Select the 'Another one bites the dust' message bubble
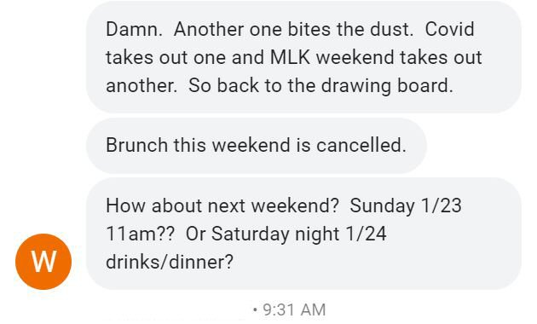Screen dimensions: 537x324 303,57
